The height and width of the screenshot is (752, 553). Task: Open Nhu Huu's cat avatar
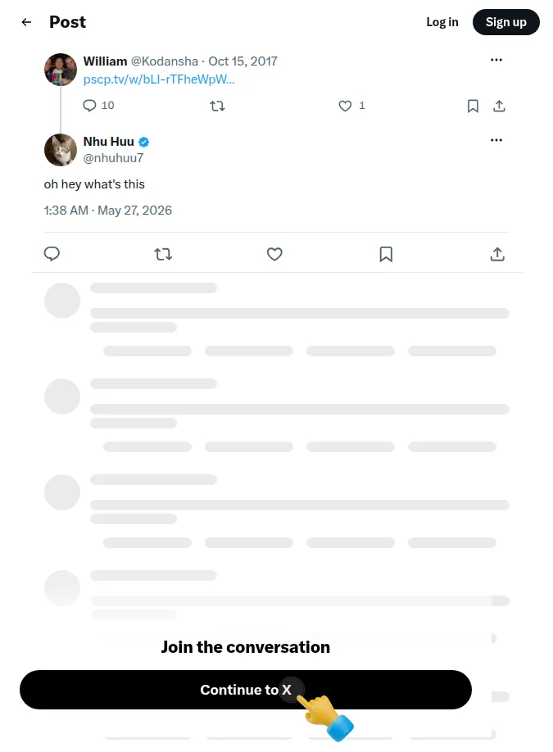[x=61, y=150]
